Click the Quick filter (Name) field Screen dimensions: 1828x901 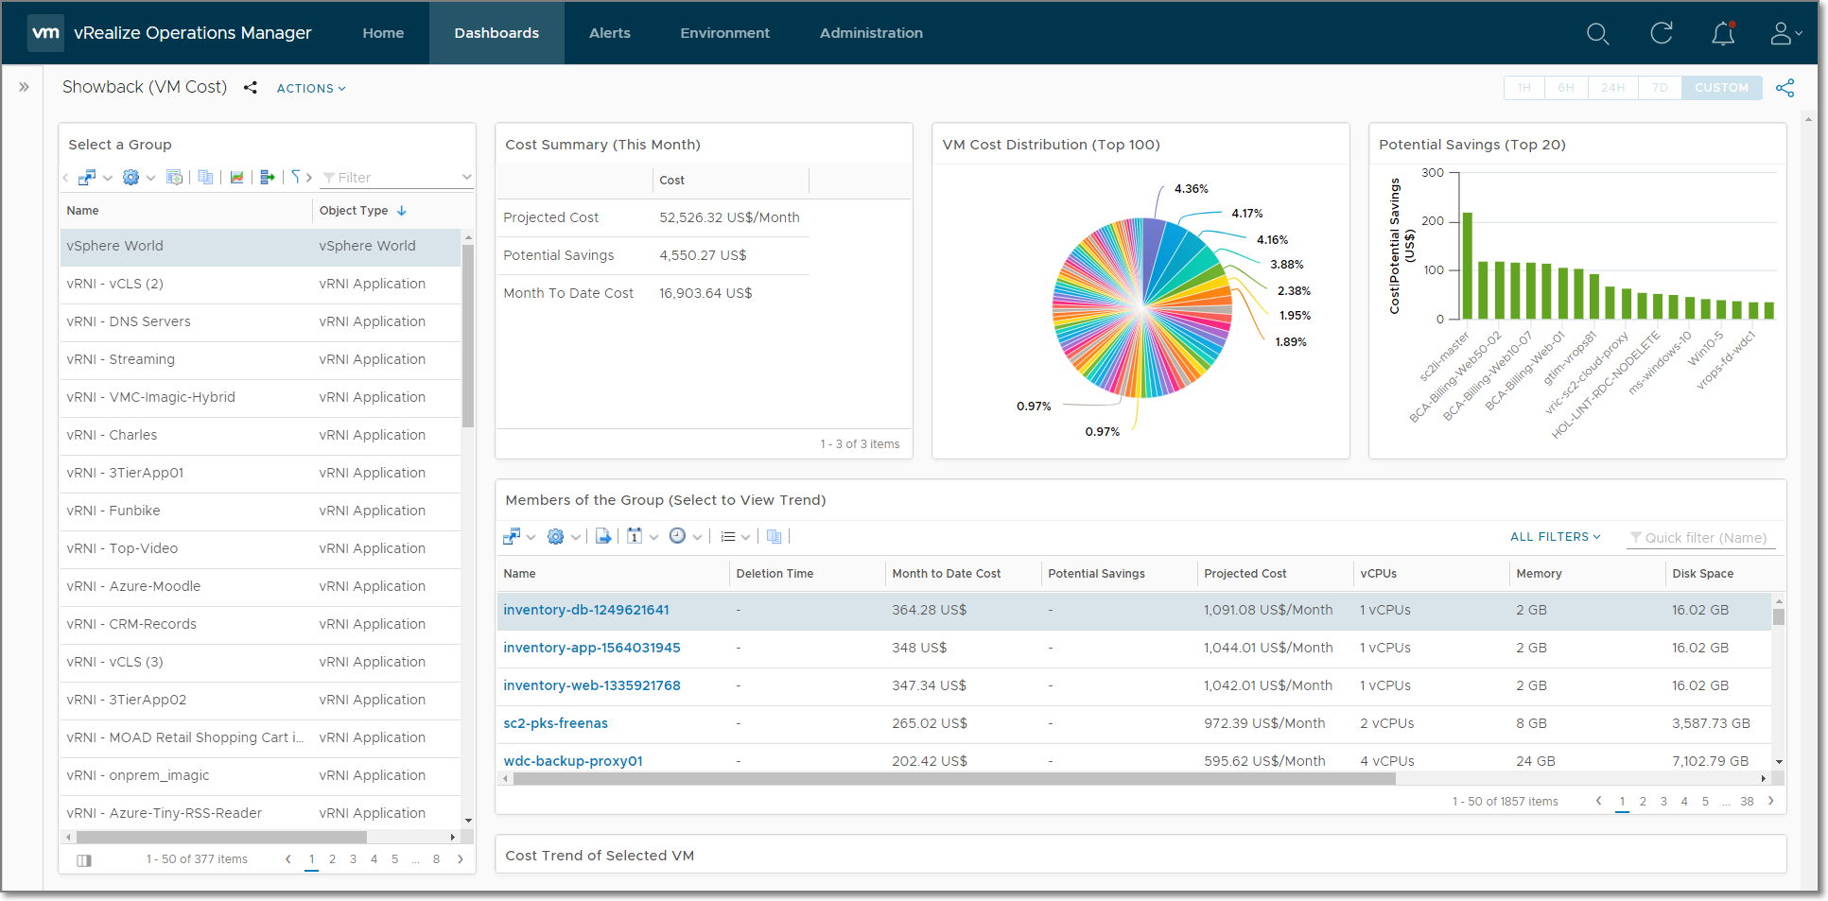(x=1701, y=538)
